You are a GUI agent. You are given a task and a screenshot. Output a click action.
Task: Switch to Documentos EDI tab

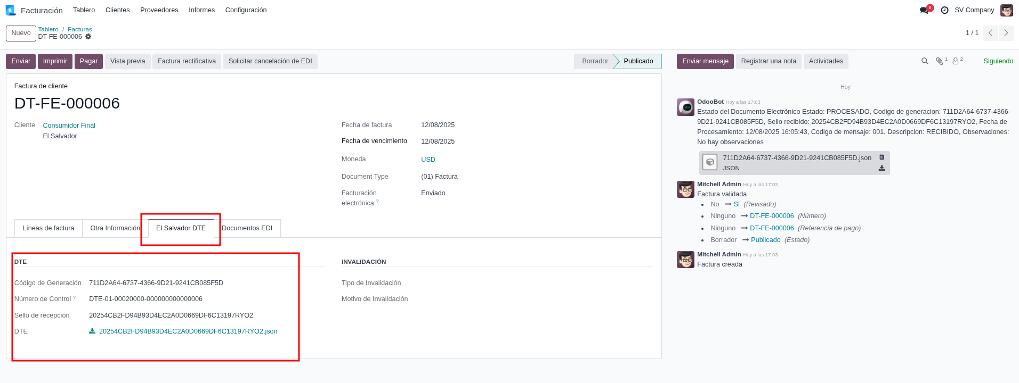(x=247, y=228)
